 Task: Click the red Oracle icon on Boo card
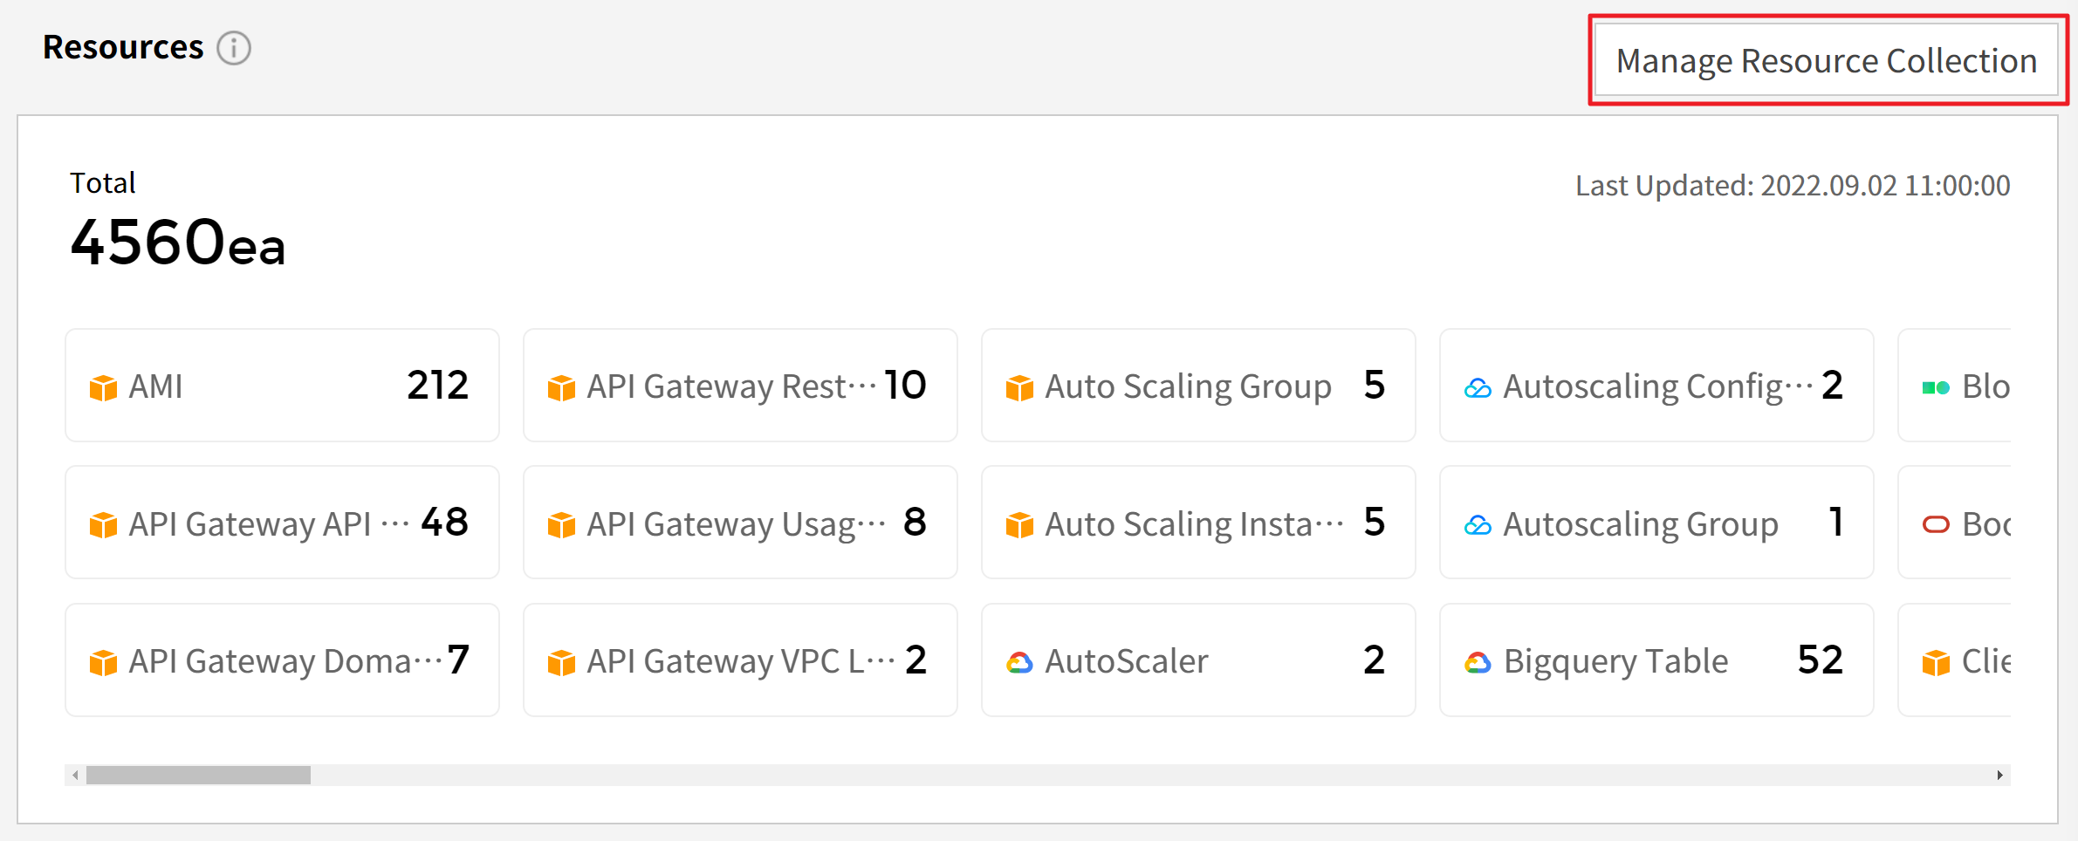[1936, 524]
